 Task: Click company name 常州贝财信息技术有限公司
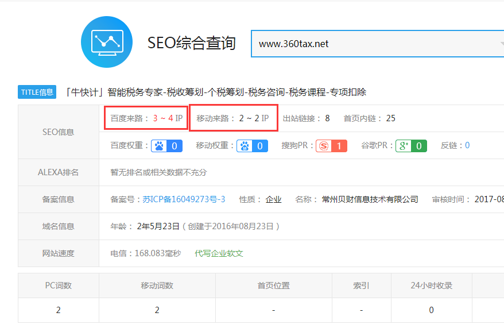point(370,199)
